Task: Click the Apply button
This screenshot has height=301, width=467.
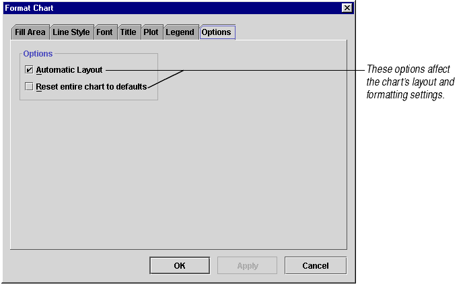Action: [x=248, y=266]
